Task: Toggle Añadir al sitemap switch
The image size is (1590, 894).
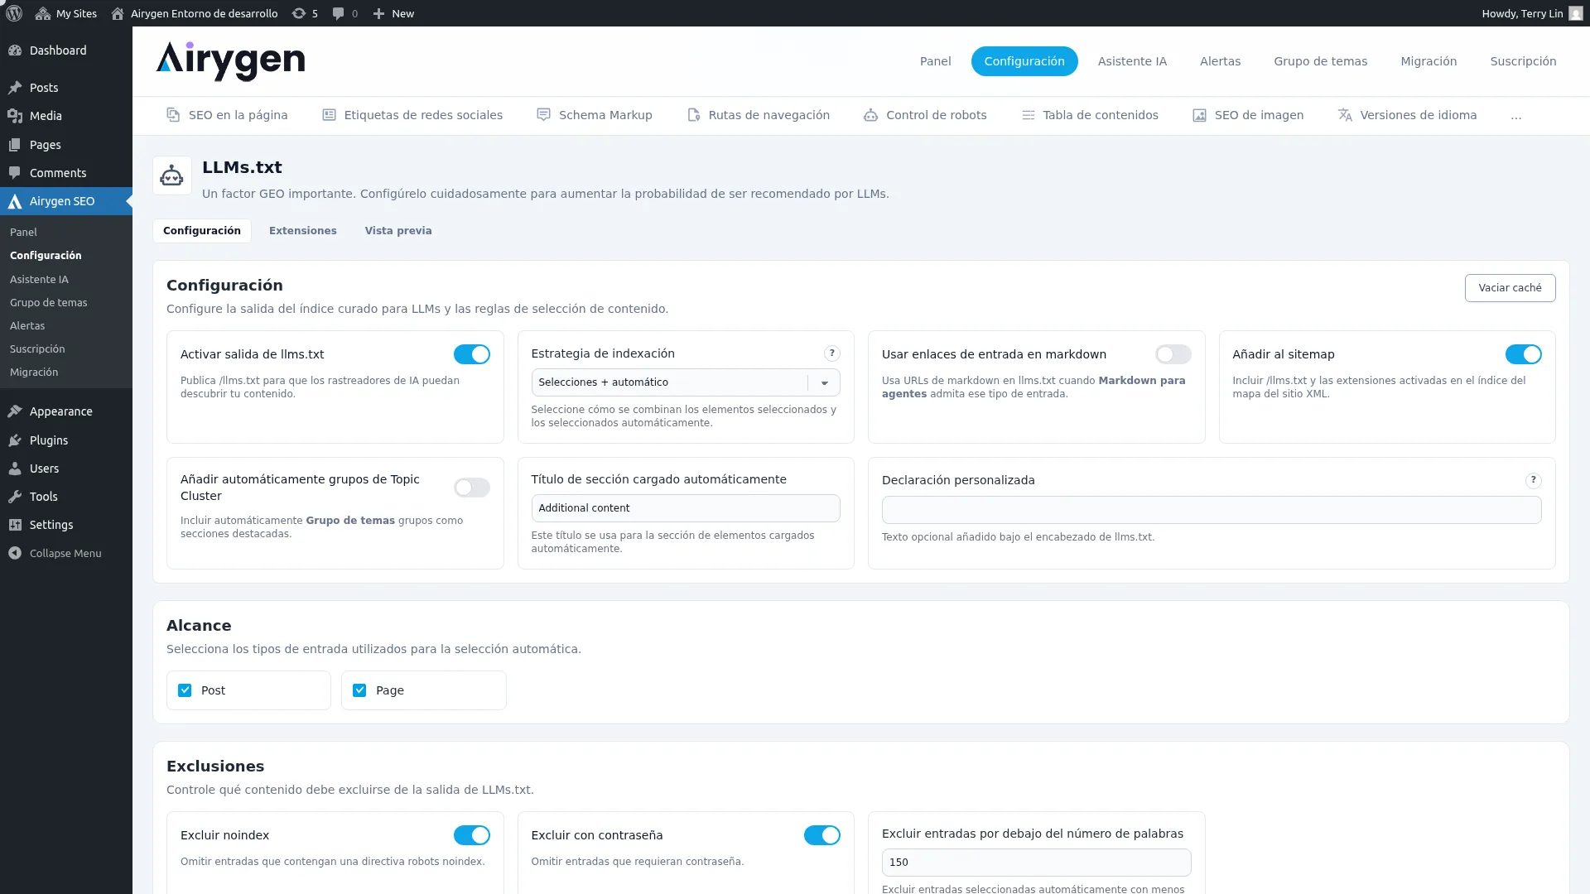Action: coord(1523,354)
